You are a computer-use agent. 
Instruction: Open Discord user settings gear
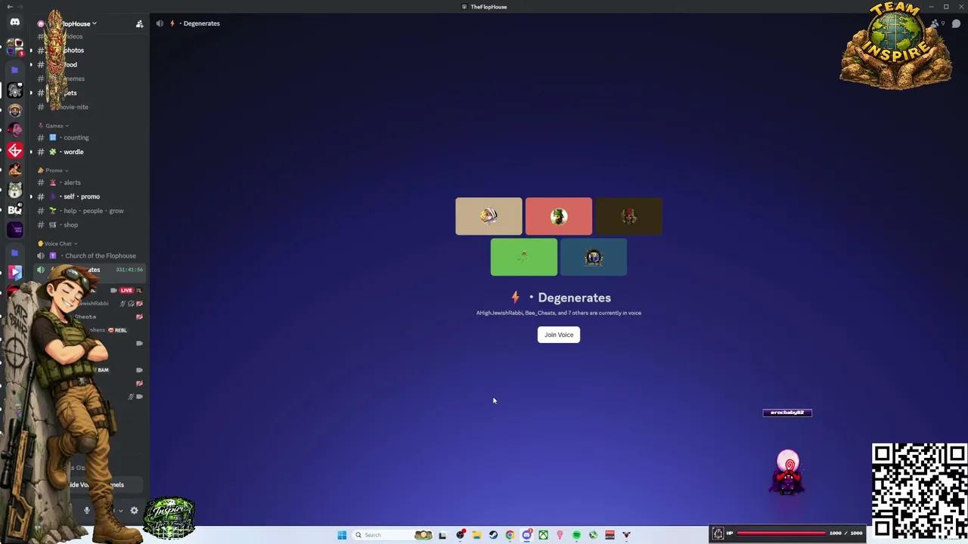pyautogui.click(x=134, y=511)
